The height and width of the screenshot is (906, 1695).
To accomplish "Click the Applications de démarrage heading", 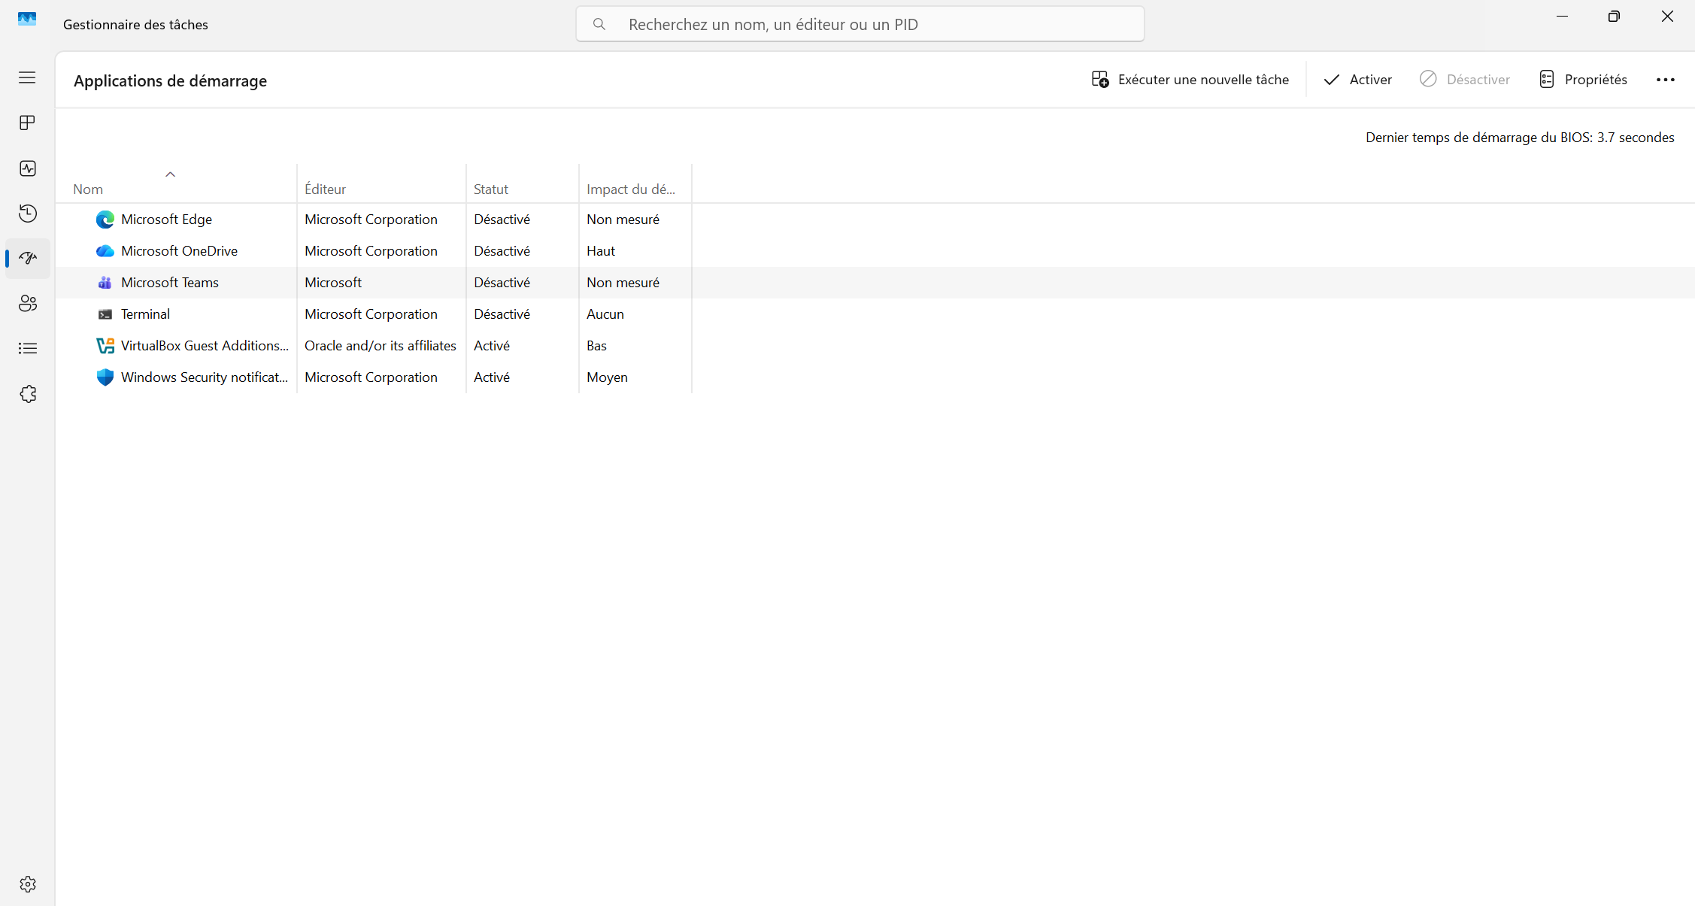I will tap(170, 81).
